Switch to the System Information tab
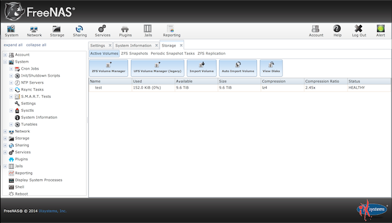Image resolution: width=392 pixels, height=223 pixels. click(x=133, y=46)
